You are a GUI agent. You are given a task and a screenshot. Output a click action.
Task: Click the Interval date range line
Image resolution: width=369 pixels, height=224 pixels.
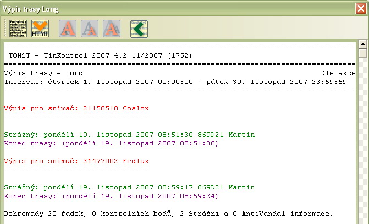click(175, 82)
